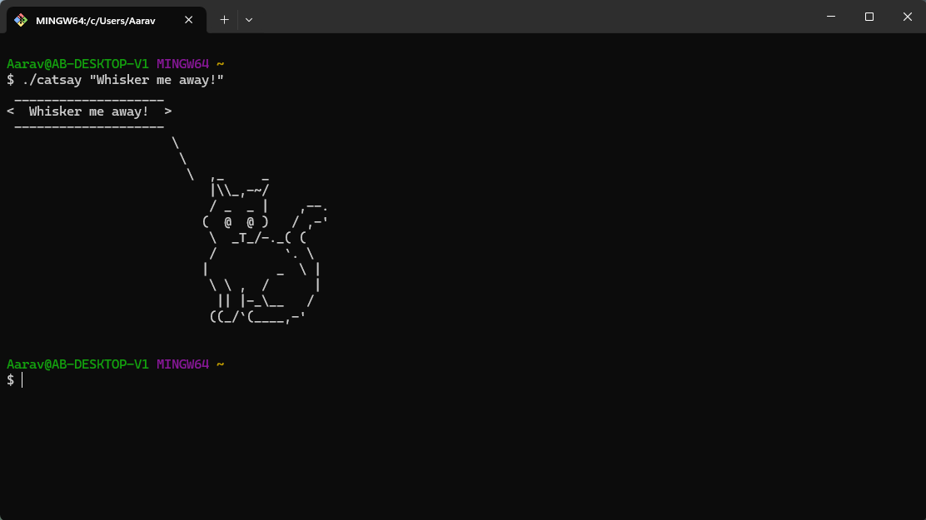926x520 pixels.
Task: Close the MINGW64 tab with its X
Action: [188, 20]
